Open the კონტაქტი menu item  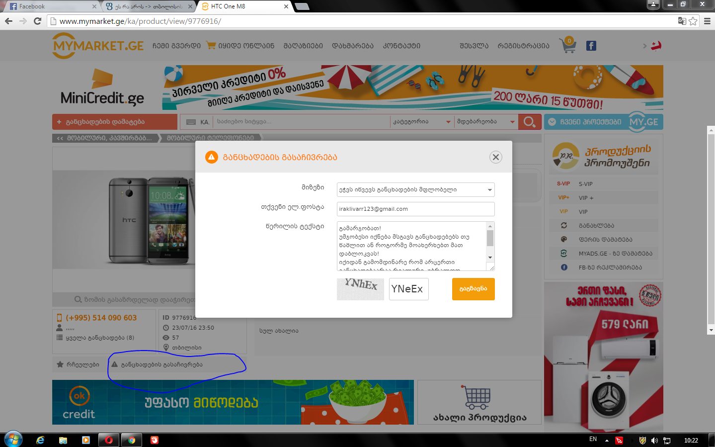[401, 46]
